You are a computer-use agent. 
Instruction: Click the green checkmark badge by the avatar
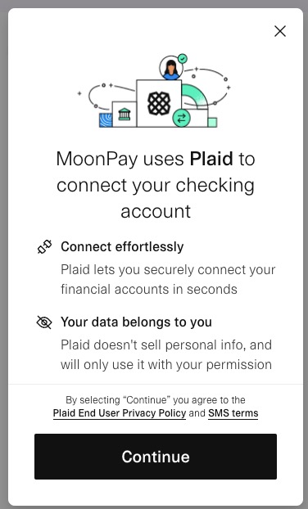point(183,58)
